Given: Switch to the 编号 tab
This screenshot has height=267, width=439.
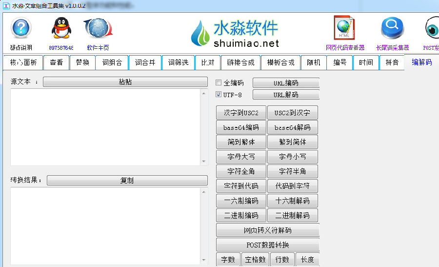Looking at the screenshot, I should coord(340,62).
